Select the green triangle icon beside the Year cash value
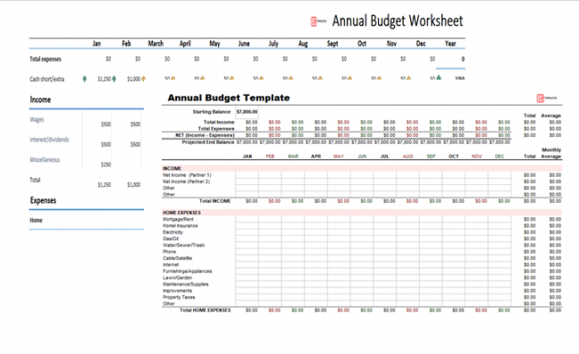579x354 pixels. 439,78
